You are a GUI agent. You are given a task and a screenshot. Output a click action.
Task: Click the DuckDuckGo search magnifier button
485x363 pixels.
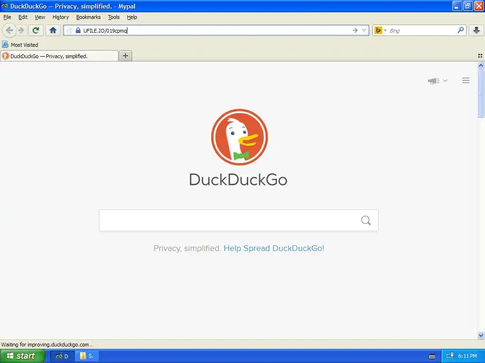pyautogui.click(x=366, y=220)
